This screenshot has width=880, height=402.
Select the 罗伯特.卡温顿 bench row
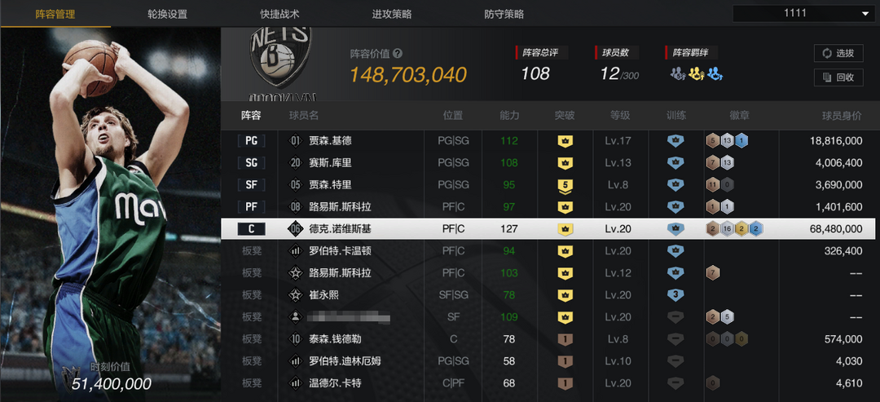(x=548, y=251)
